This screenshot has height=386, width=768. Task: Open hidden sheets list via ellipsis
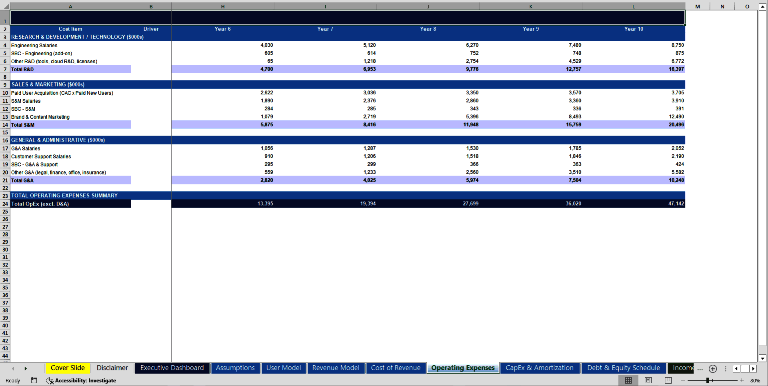(x=700, y=369)
